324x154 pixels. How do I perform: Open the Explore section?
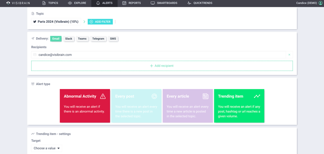coord(77,3)
